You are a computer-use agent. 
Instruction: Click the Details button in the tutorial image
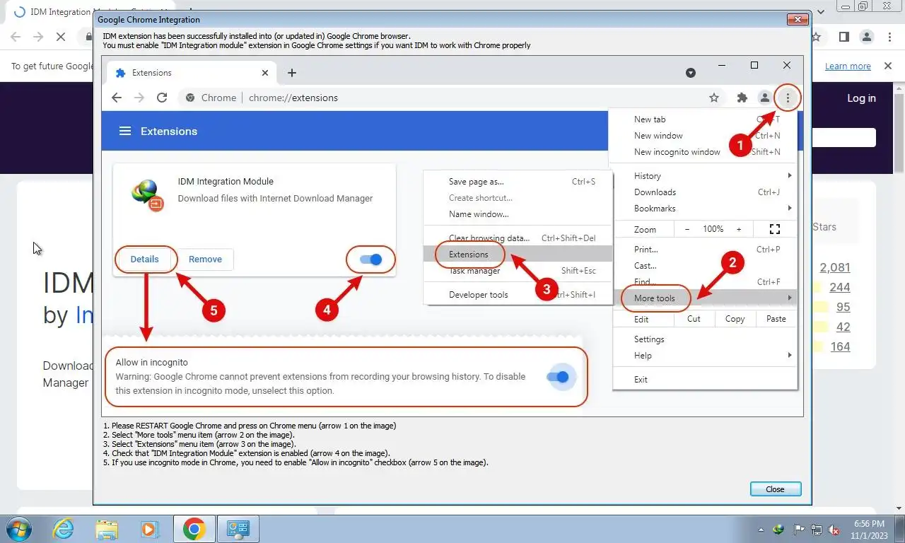(145, 259)
